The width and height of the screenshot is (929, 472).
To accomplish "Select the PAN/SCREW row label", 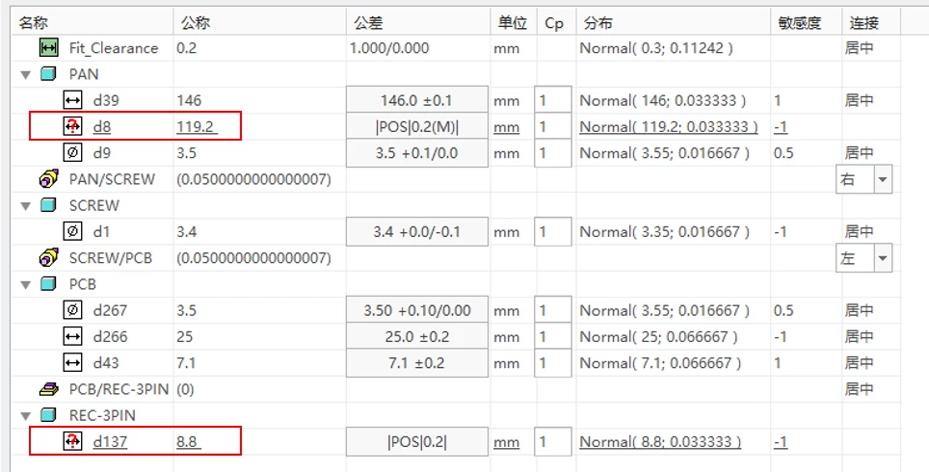I will click(112, 179).
